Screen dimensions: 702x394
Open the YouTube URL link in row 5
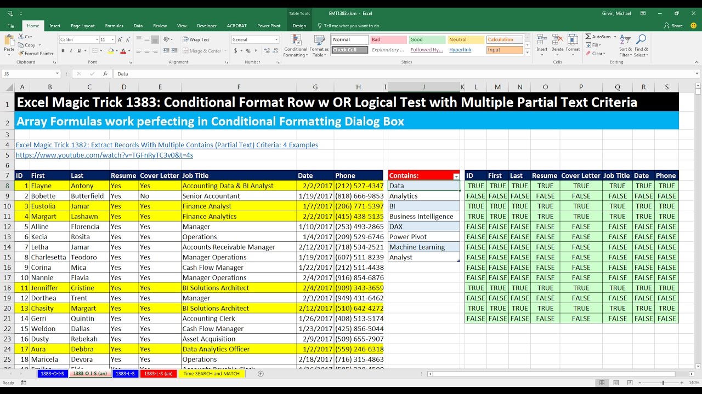click(104, 155)
